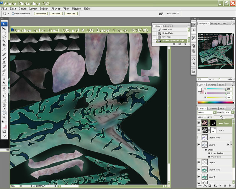
Task: Hide Layer 8 visibility eye
Action: (199, 144)
